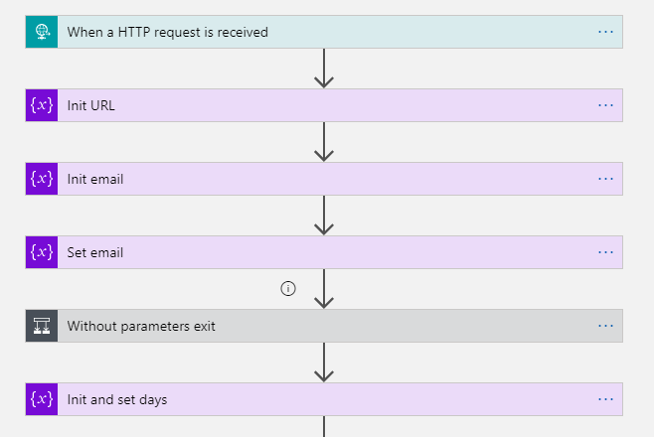Screen dimensions: 654x437
Task: Open the ellipsis menu for Without parameters exit
Action: [605, 326]
